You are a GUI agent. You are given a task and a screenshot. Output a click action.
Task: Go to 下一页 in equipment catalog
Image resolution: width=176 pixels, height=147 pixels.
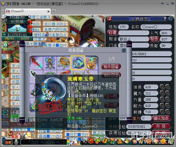(111, 105)
